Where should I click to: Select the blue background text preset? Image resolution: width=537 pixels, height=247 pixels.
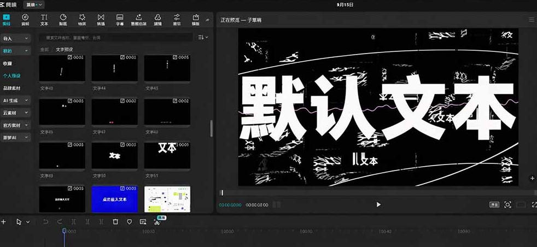(114, 199)
